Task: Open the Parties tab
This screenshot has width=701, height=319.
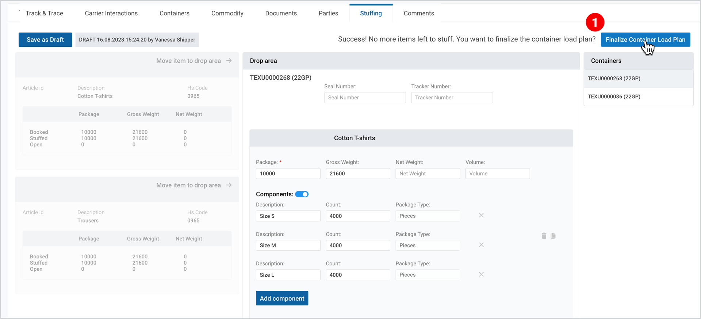Action: (x=328, y=13)
